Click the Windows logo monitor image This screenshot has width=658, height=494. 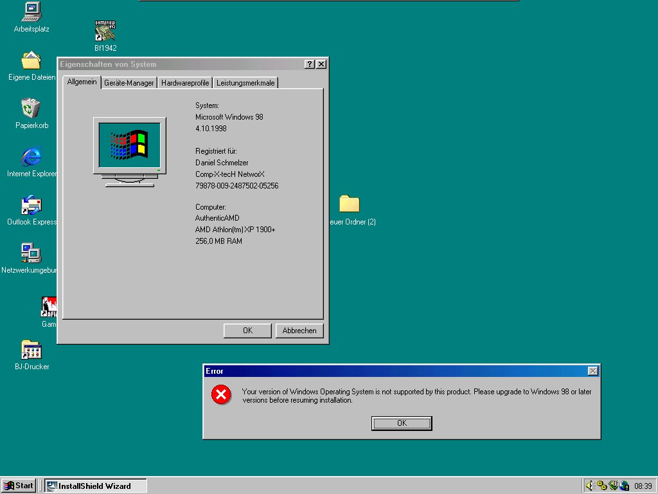130,152
